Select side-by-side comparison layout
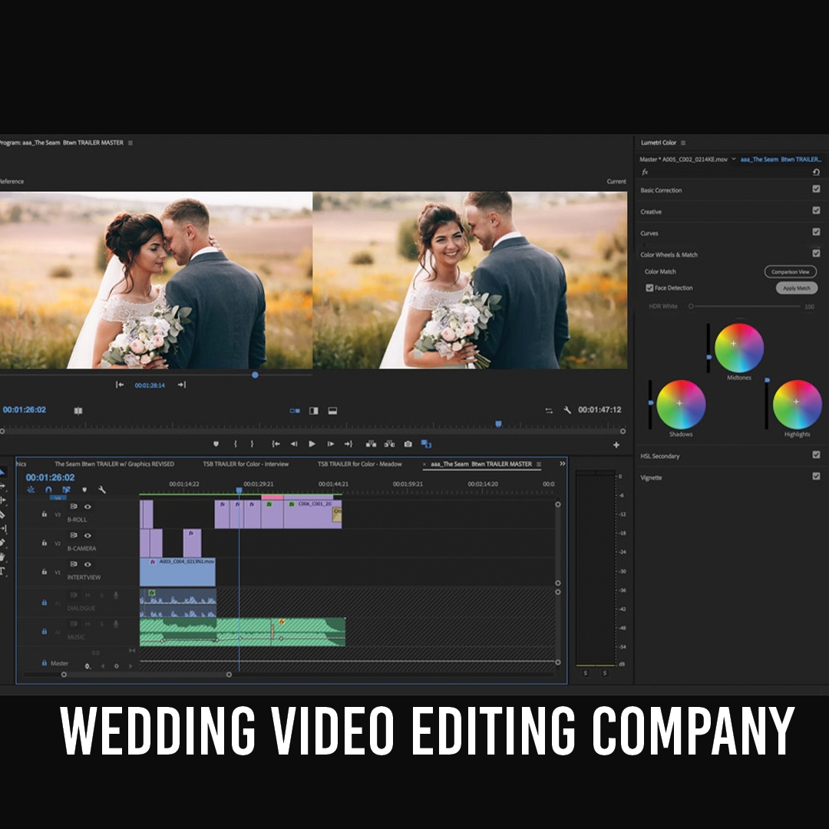Image resolution: width=829 pixels, height=829 pixels. click(295, 411)
